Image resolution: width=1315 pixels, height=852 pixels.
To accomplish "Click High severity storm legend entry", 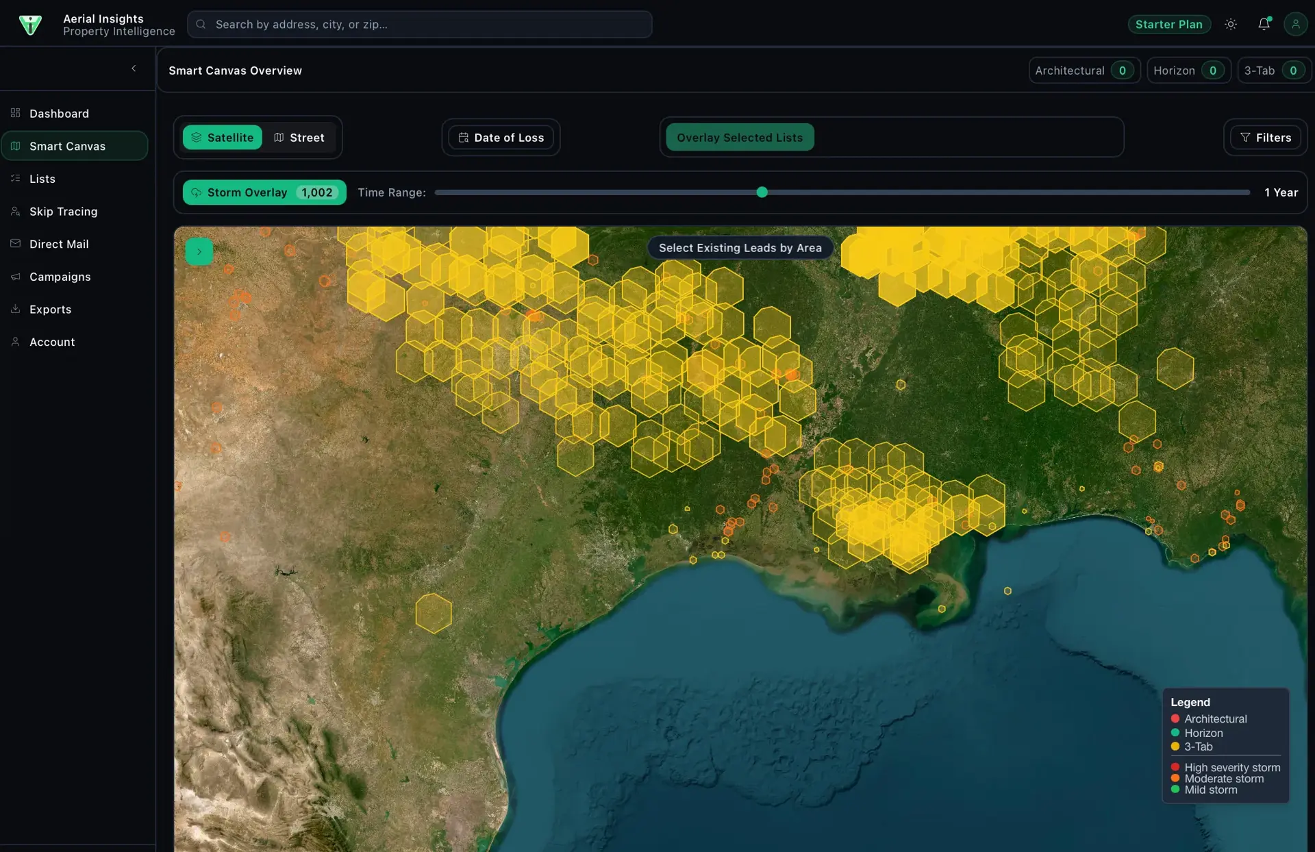I will pos(1226,767).
